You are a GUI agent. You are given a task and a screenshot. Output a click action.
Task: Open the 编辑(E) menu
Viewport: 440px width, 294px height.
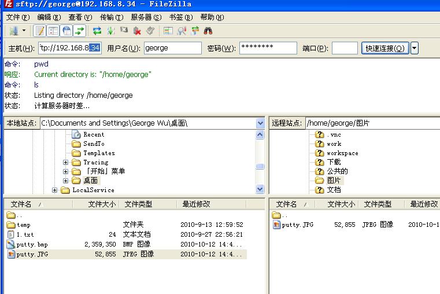pos(49,17)
